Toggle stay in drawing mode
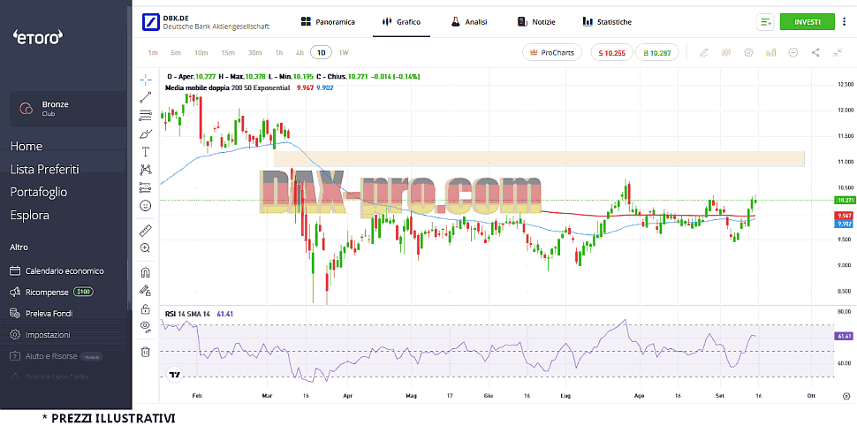The width and height of the screenshot is (857, 426). (x=146, y=291)
